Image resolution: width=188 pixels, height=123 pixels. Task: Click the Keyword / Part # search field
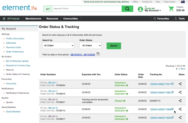(87, 9)
